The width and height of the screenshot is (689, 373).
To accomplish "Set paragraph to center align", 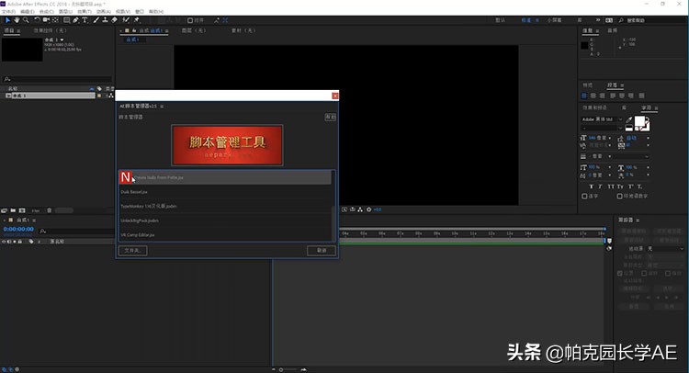I will click(x=593, y=96).
